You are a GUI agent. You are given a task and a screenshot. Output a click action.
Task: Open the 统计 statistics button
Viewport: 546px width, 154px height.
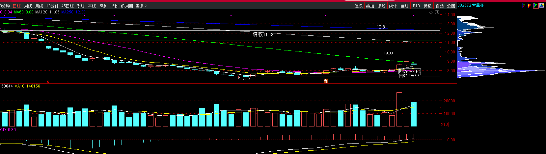pos(393,6)
